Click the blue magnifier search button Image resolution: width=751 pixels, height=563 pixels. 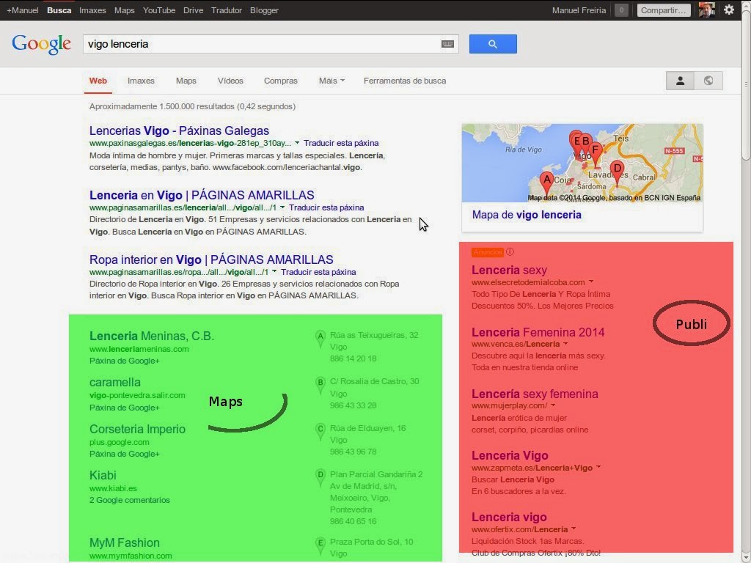pyautogui.click(x=492, y=44)
